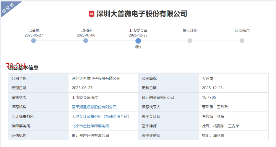Image resolution: width=276 pixels, height=147 pixels.
Task: Open 天健会计师事务所（特殊普通合伙）link
Action: point(100,116)
